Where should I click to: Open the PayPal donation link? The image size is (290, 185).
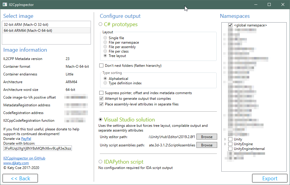click(26, 138)
